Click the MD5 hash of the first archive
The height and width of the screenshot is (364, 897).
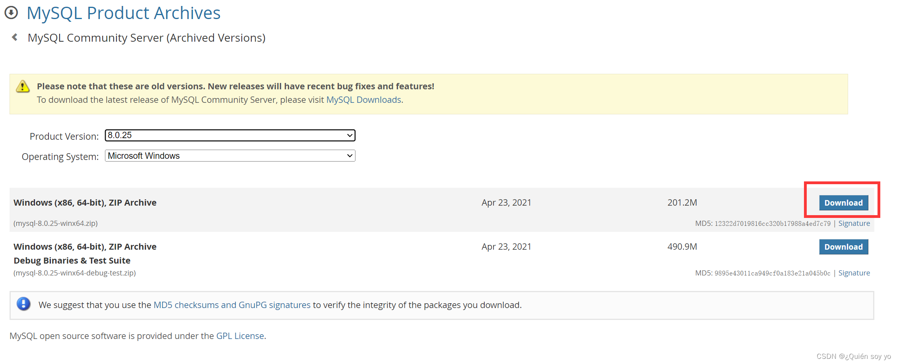click(x=772, y=224)
